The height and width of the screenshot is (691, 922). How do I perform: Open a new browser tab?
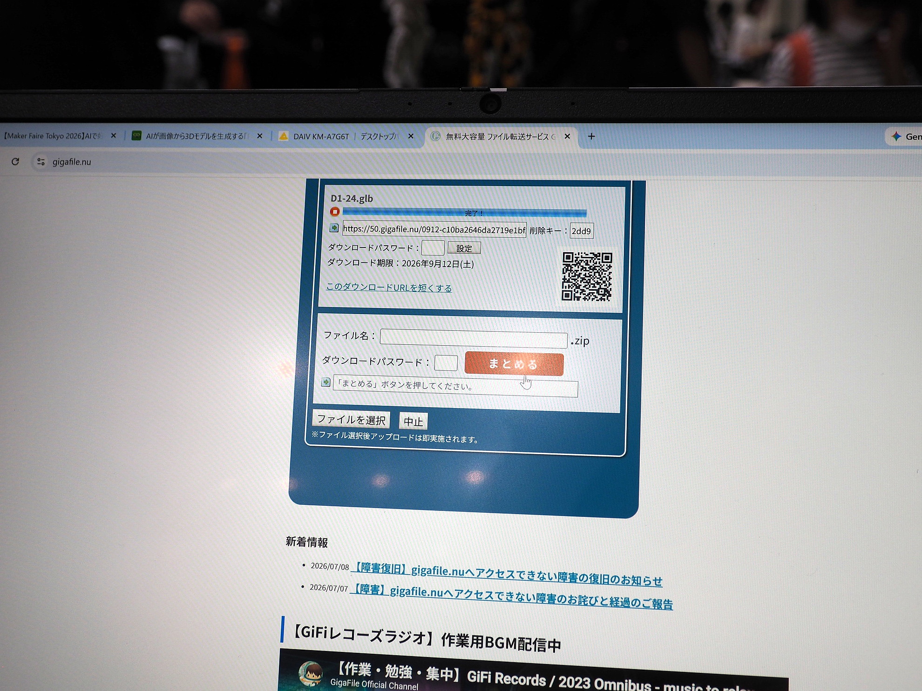[x=591, y=136]
